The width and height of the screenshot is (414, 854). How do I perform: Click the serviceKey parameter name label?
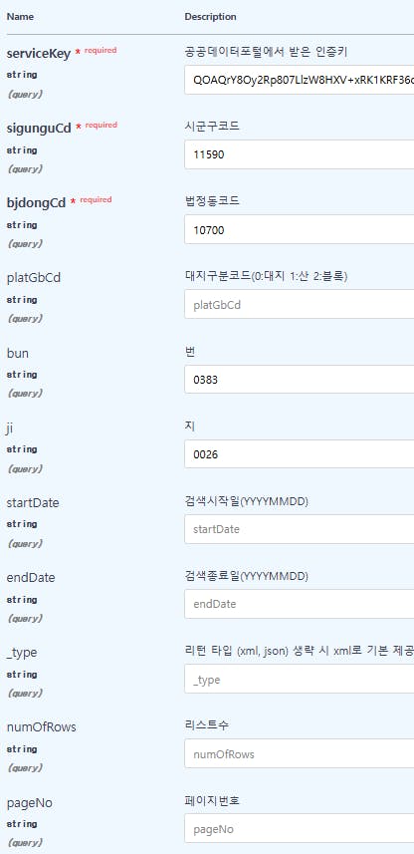tap(38, 54)
